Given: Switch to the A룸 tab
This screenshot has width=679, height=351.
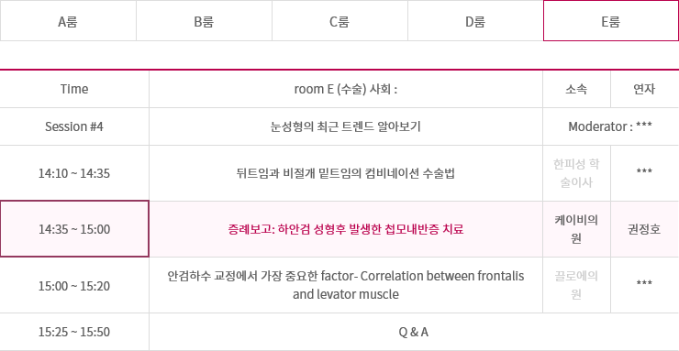Looking at the screenshot, I should pos(68,21).
